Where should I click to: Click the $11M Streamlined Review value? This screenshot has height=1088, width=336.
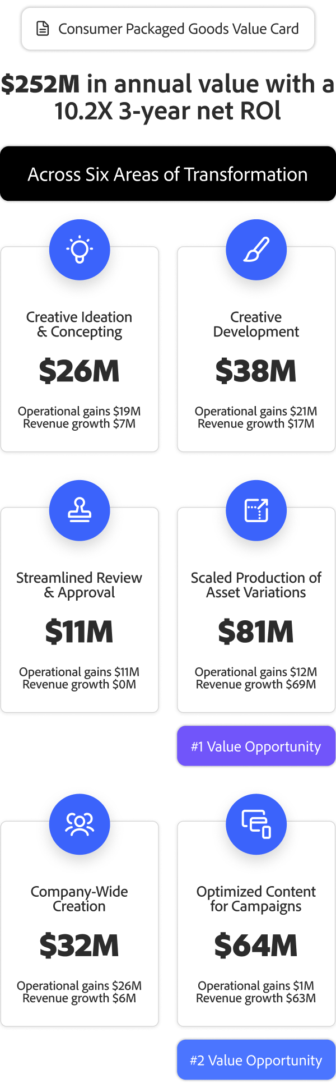coord(80,632)
